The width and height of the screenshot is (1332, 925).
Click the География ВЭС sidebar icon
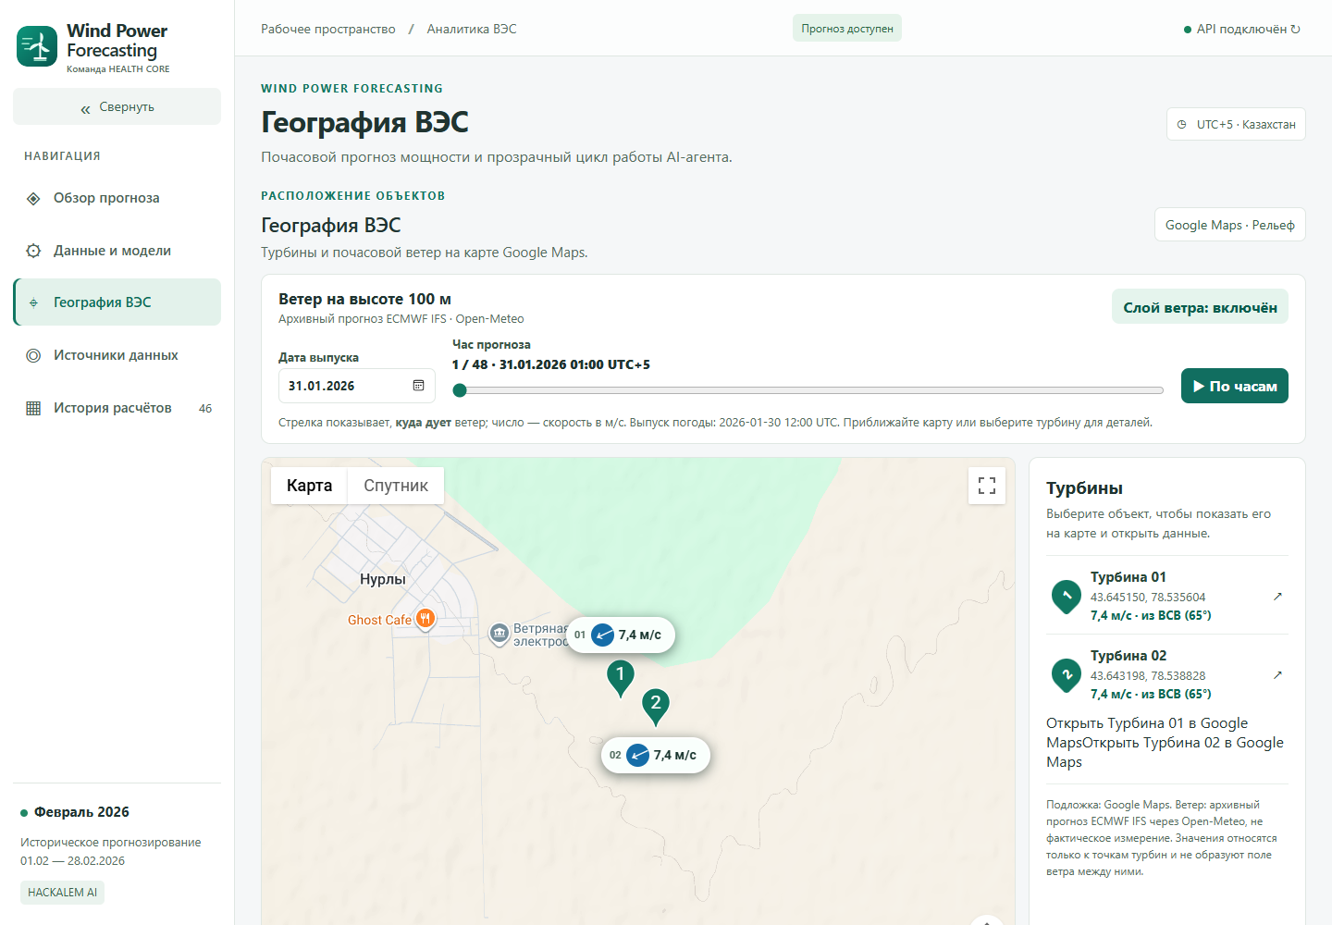click(33, 302)
